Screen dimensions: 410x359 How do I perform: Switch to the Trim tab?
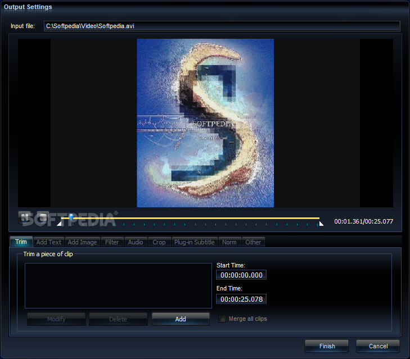[21, 242]
